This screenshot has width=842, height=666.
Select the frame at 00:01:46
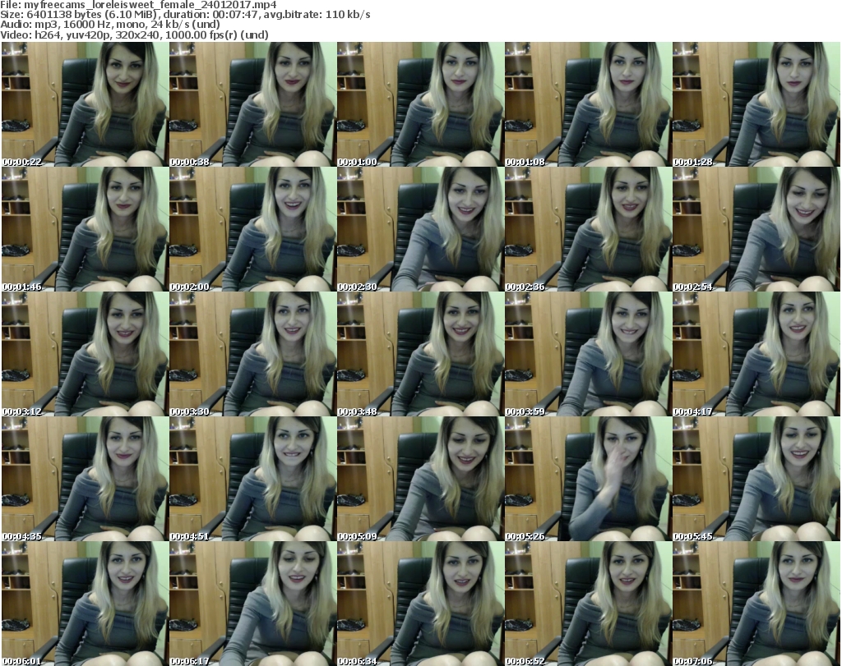point(85,229)
